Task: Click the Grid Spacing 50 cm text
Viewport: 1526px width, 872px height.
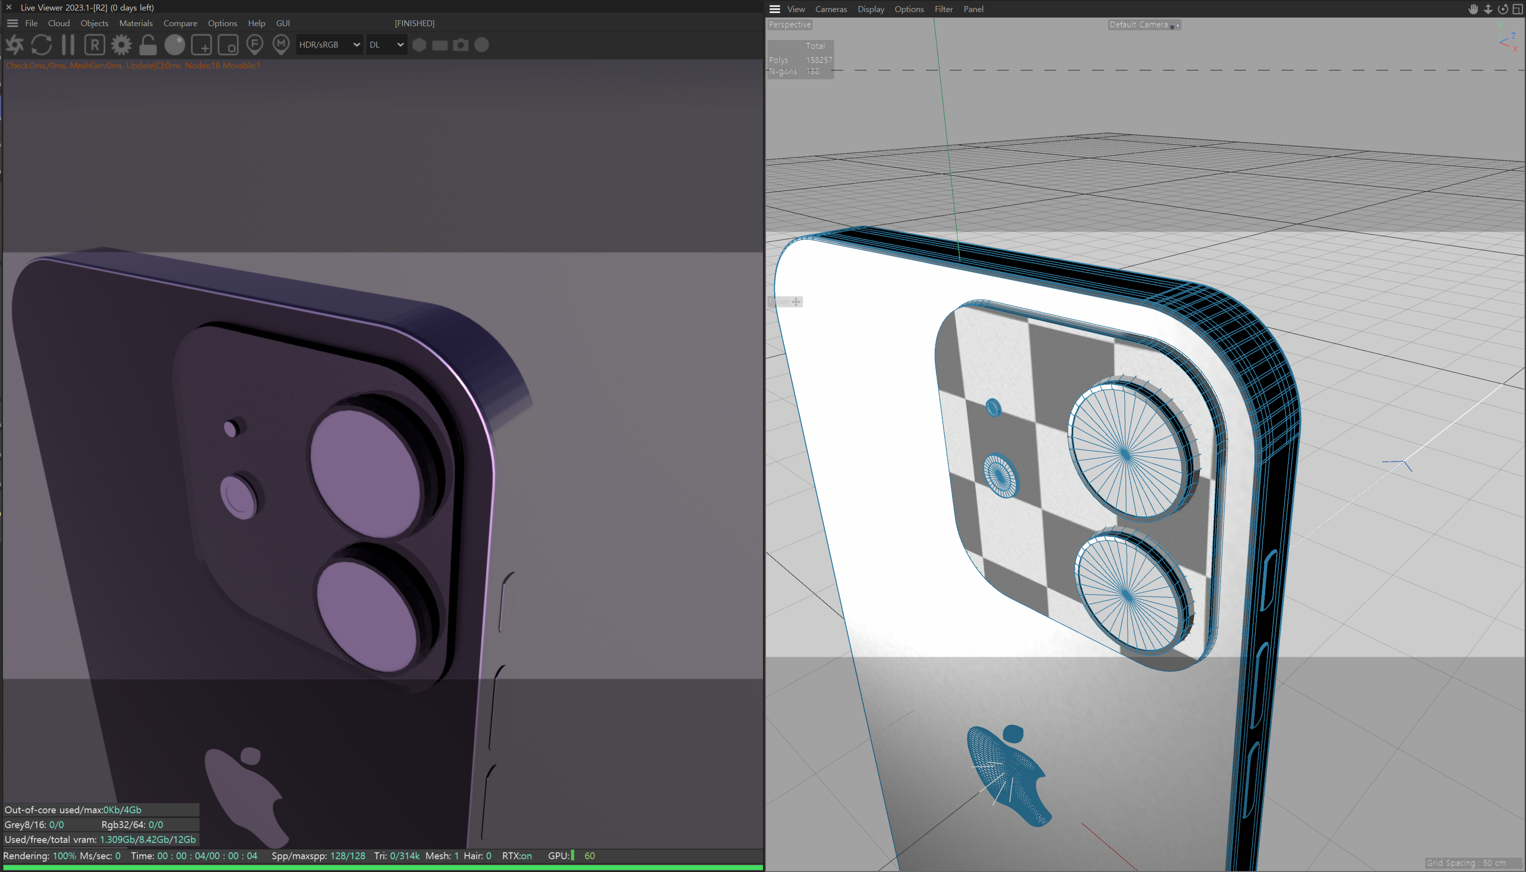Action: point(1466,863)
